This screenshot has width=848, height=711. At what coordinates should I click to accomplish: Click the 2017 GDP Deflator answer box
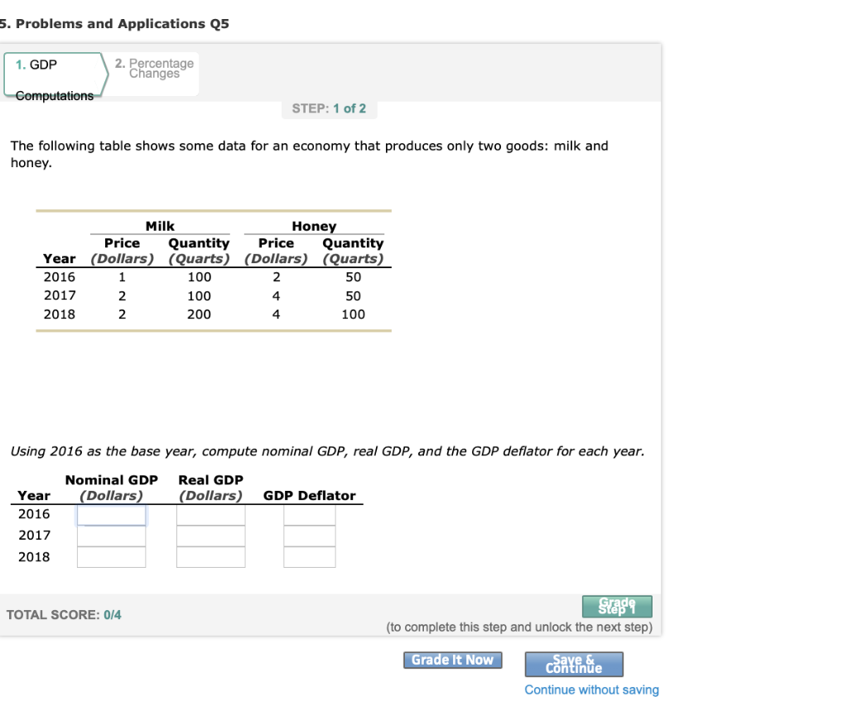[309, 535]
